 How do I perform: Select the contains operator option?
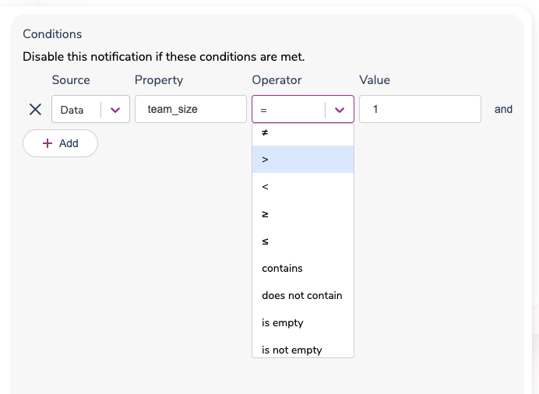point(303,269)
